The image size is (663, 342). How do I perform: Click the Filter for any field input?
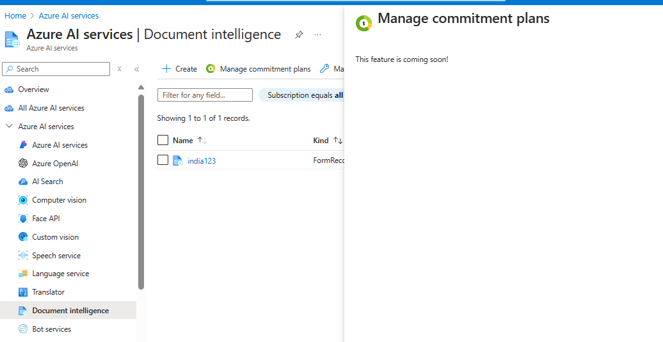(205, 95)
